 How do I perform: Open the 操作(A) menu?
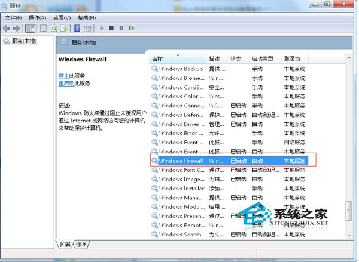(37, 17)
